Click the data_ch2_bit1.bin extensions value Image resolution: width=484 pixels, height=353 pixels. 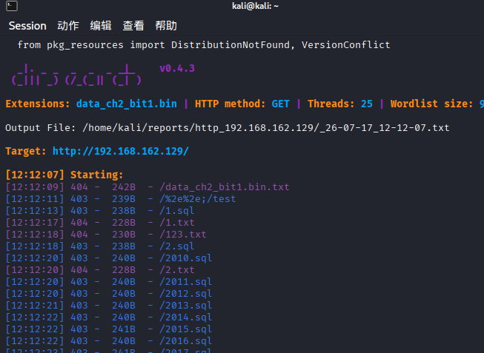coord(127,104)
